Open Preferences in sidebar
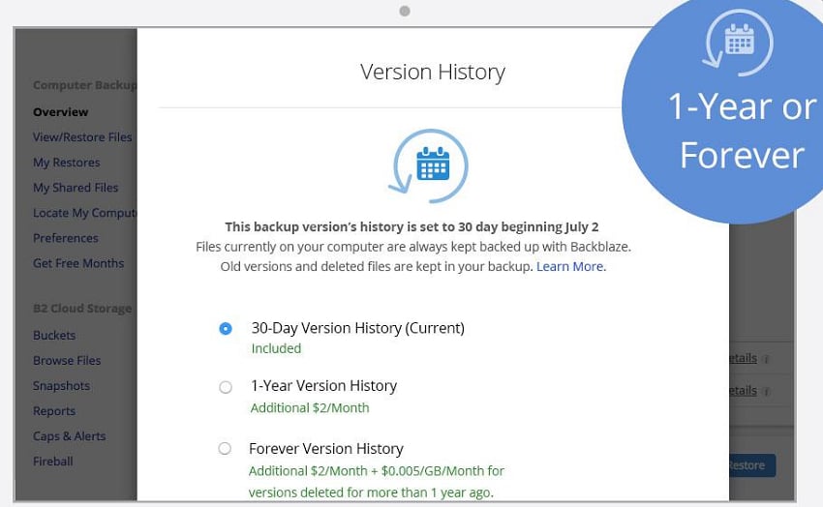This screenshot has width=823, height=507. click(66, 238)
